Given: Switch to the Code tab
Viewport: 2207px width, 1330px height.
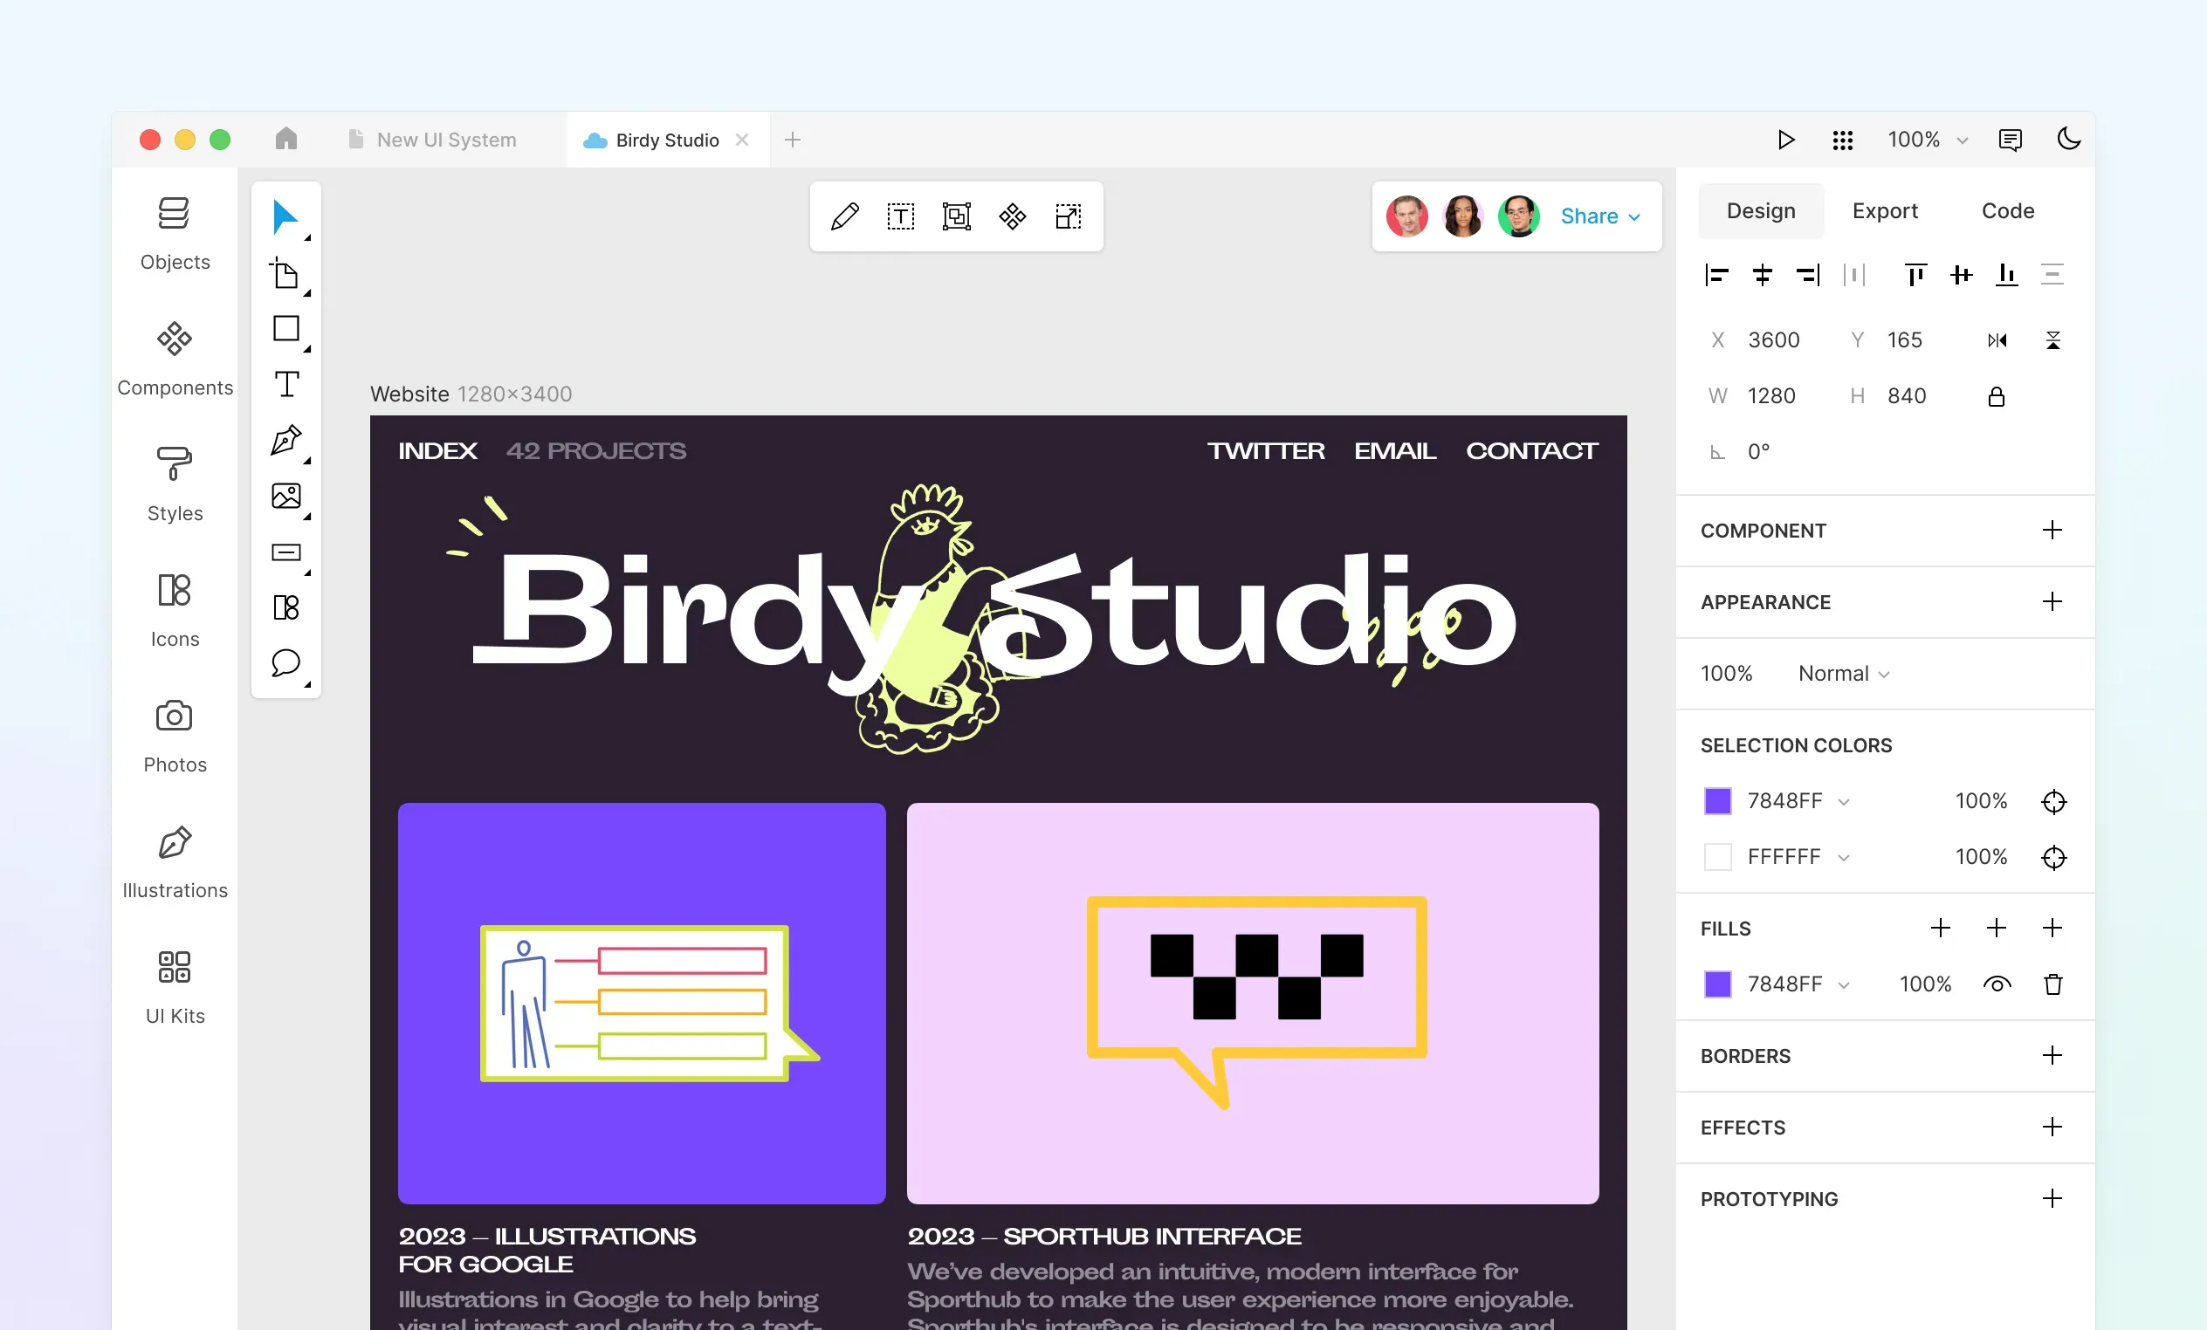Looking at the screenshot, I should [x=2007, y=209].
